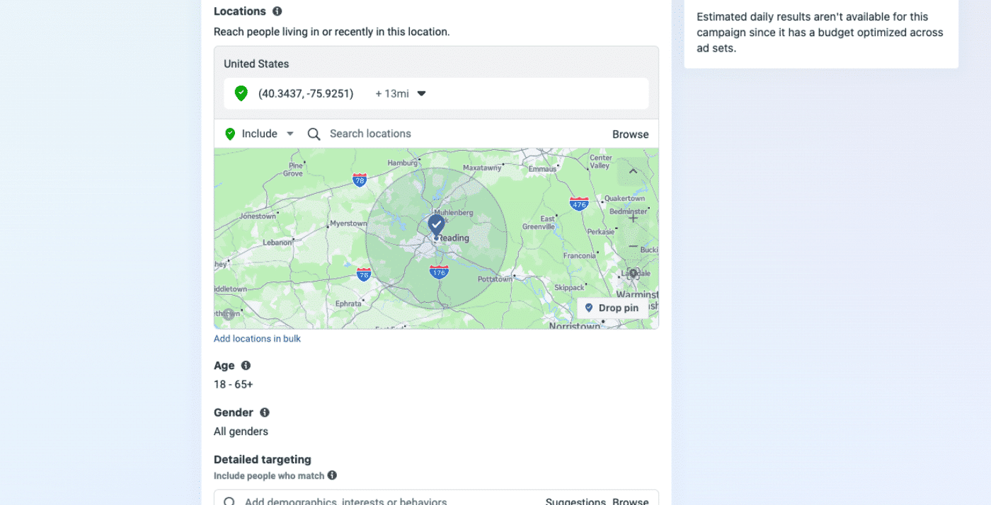Click the magnifier icon in location search
Viewport: 991px width, 505px height.
click(314, 134)
